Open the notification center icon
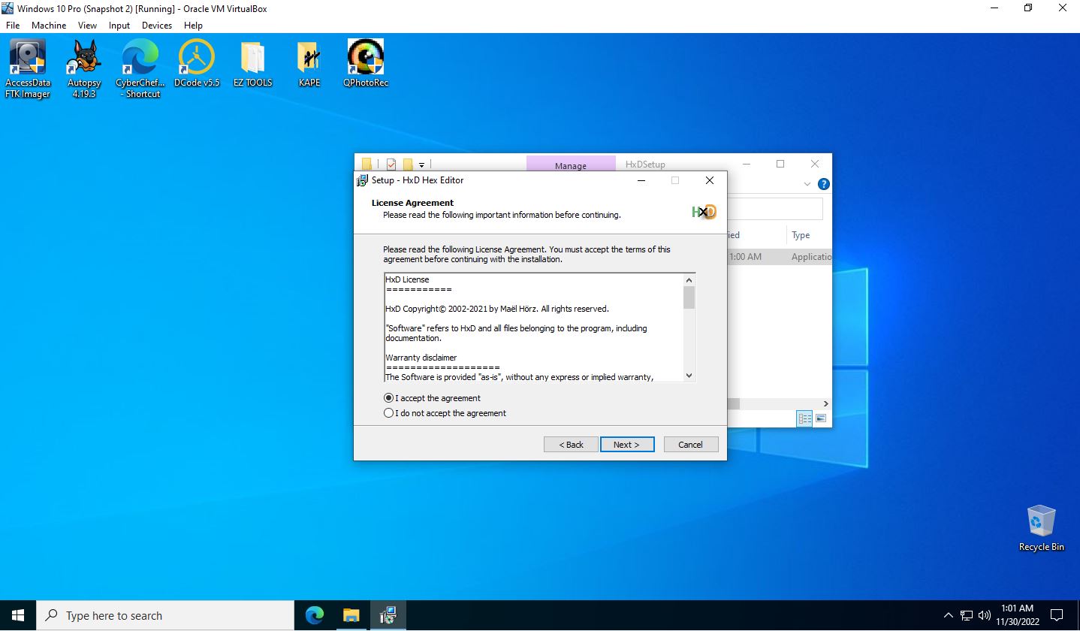 pos(1056,615)
